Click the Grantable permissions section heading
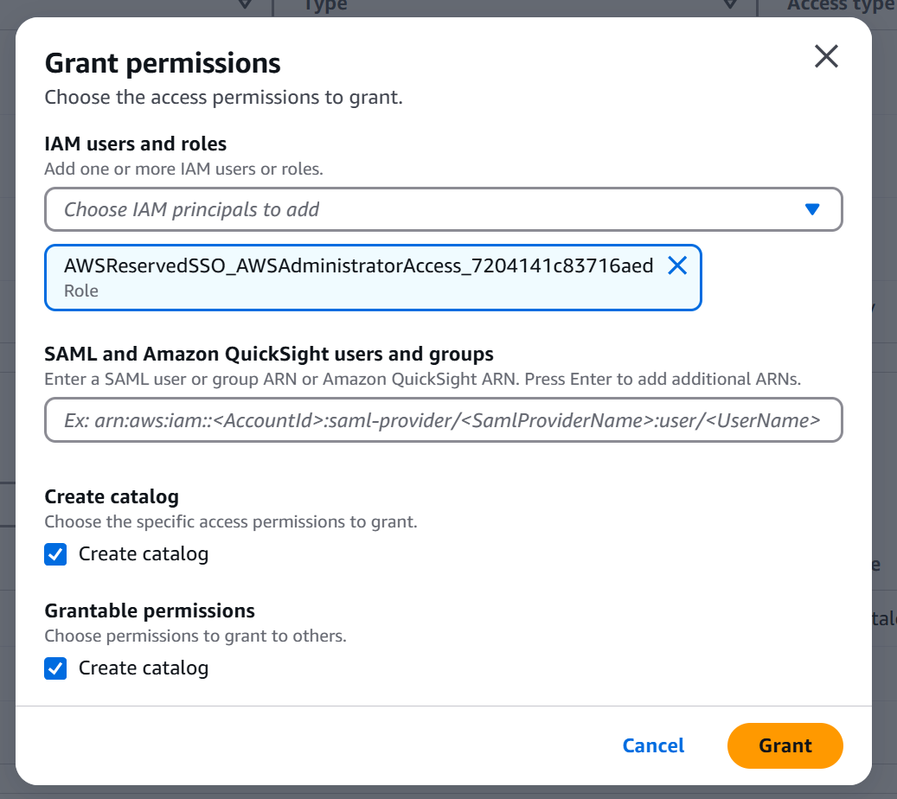Viewport: 897px width, 799px height. (150, 610)
